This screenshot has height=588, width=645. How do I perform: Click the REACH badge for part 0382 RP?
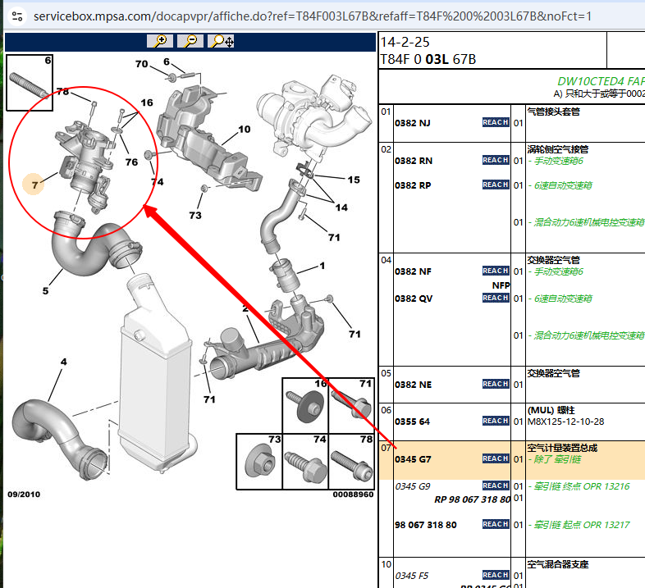[495, 185]
